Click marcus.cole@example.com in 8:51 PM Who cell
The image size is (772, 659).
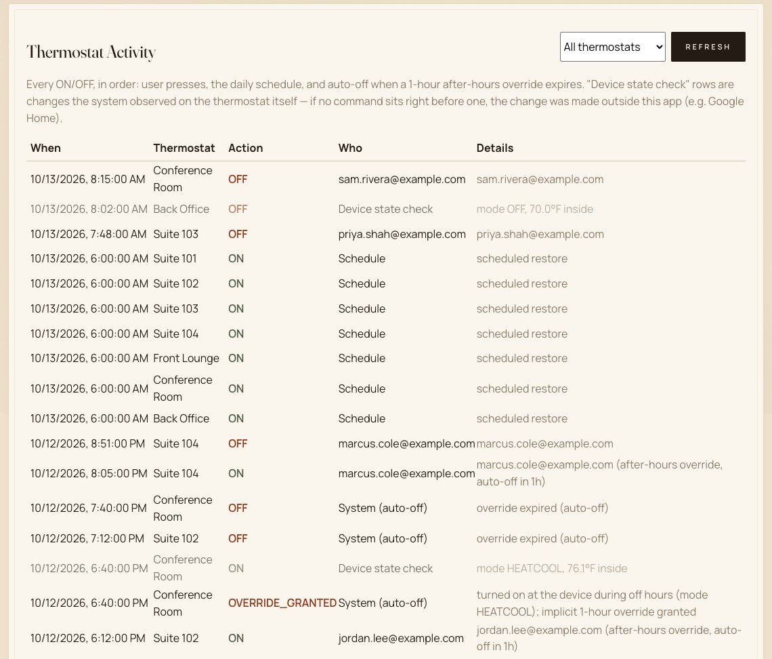(x=407, y=443)
